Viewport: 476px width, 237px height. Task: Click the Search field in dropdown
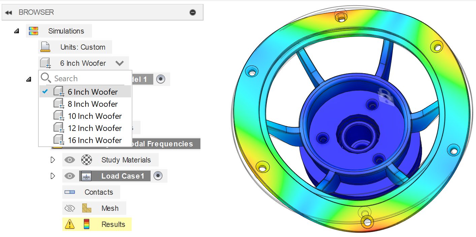(88, 79)
